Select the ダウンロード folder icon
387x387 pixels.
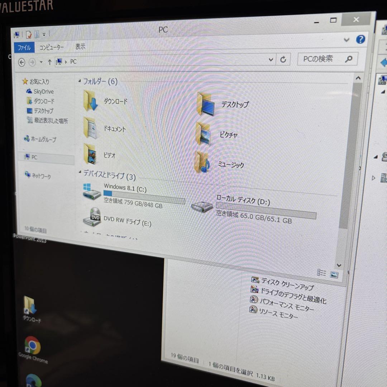pyautogui.click(x=90, y=101)
